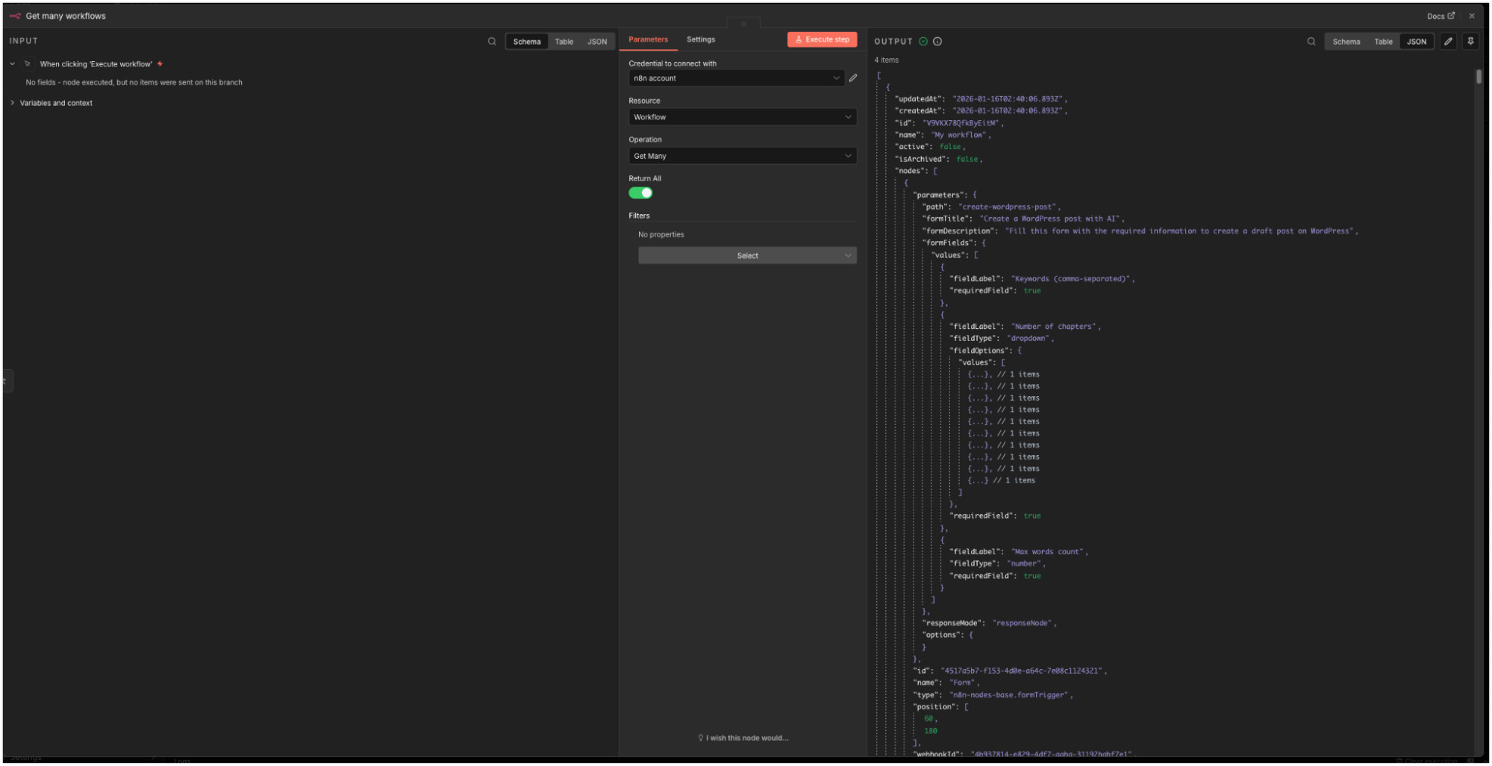The image size is (1492, 766).
Task: Edit the n8n account credential
Action: click(x=853, y=78)
